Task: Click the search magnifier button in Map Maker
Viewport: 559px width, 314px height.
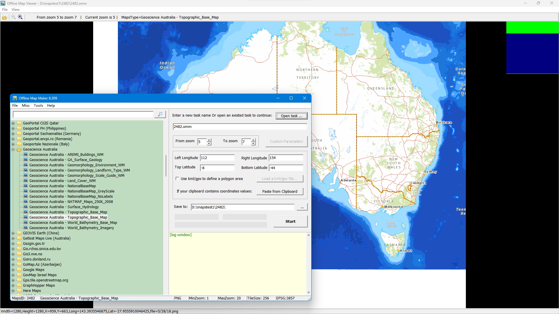Action: point(160,115)
